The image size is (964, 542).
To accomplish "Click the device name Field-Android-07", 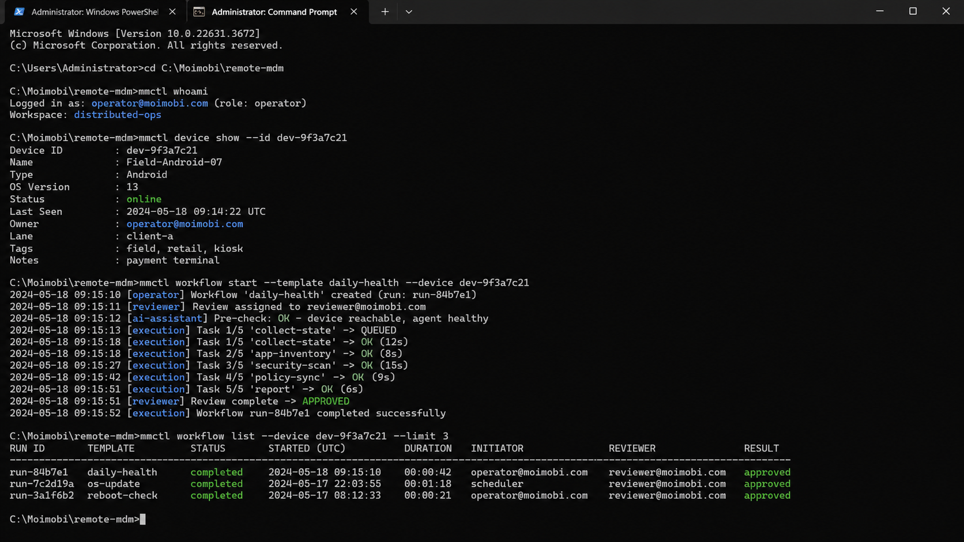I will coord(174,162).
